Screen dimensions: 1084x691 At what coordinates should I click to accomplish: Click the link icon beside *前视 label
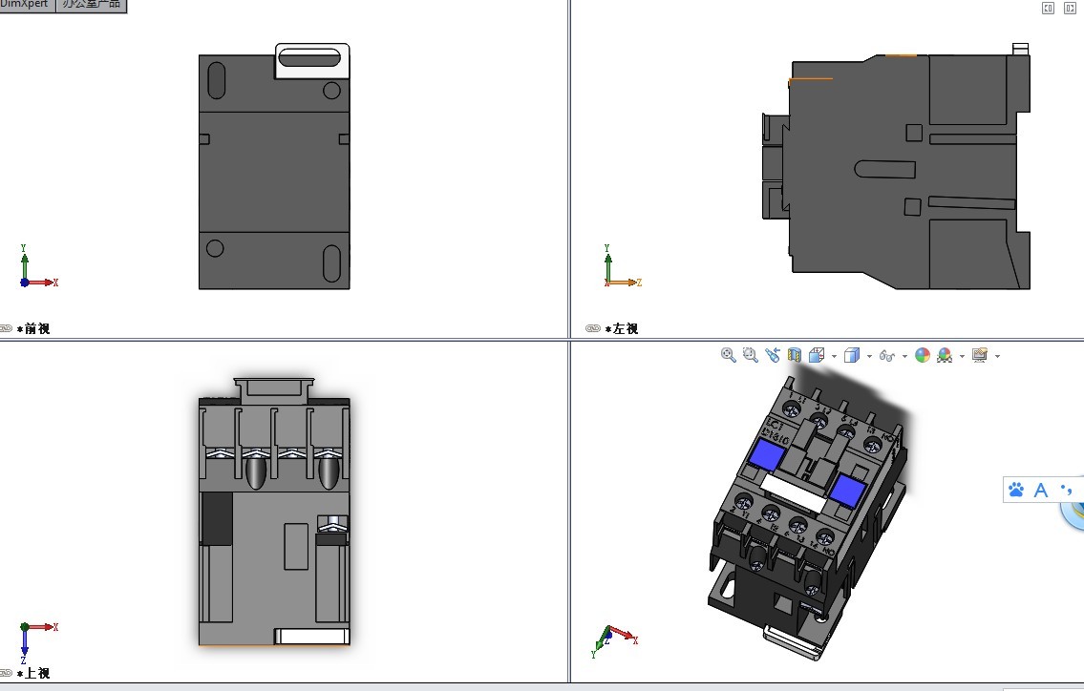(7, 328)
